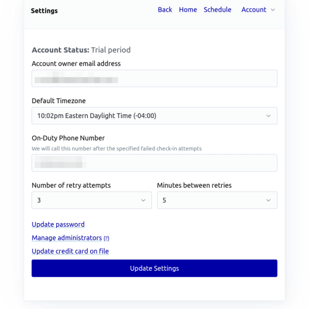
Task: Expand the Number of retry attempts select
Action: 91,200
